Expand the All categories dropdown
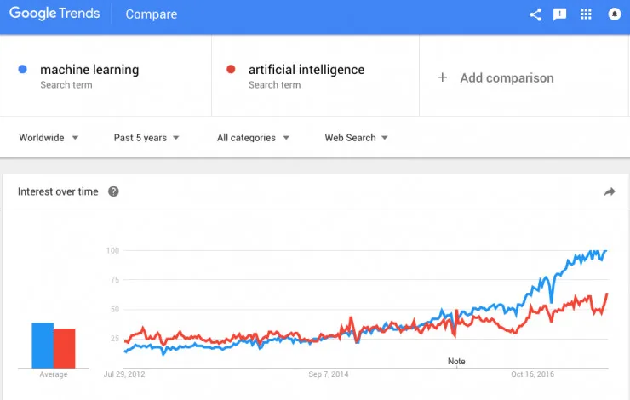Image resolution: width=630 pixels, height=400 pixels. point(253,138)
